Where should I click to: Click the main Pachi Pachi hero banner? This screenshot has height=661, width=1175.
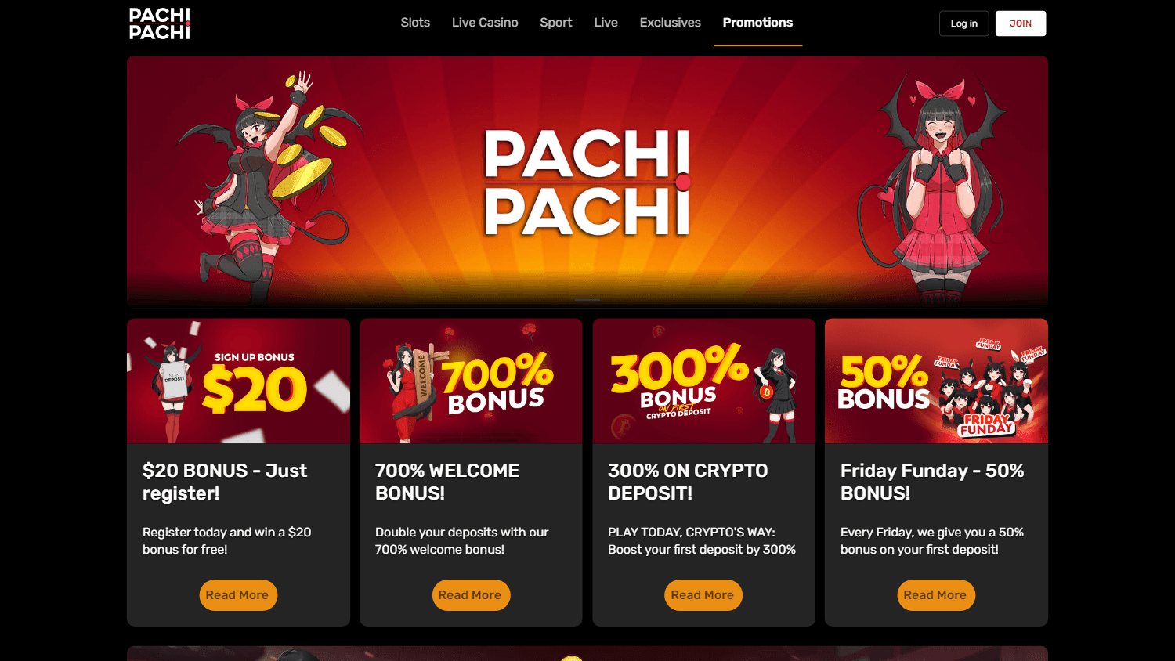pyautogui.click(x=587, y=181)
